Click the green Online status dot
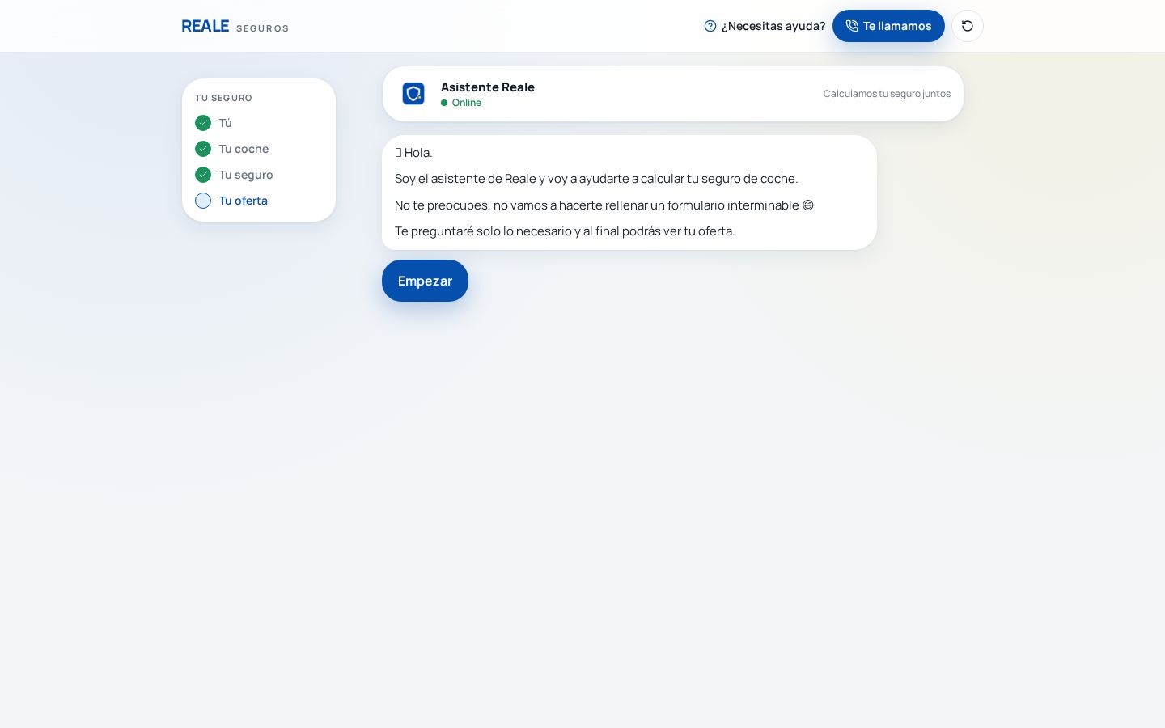1165x728 pixels. point(444,103)
